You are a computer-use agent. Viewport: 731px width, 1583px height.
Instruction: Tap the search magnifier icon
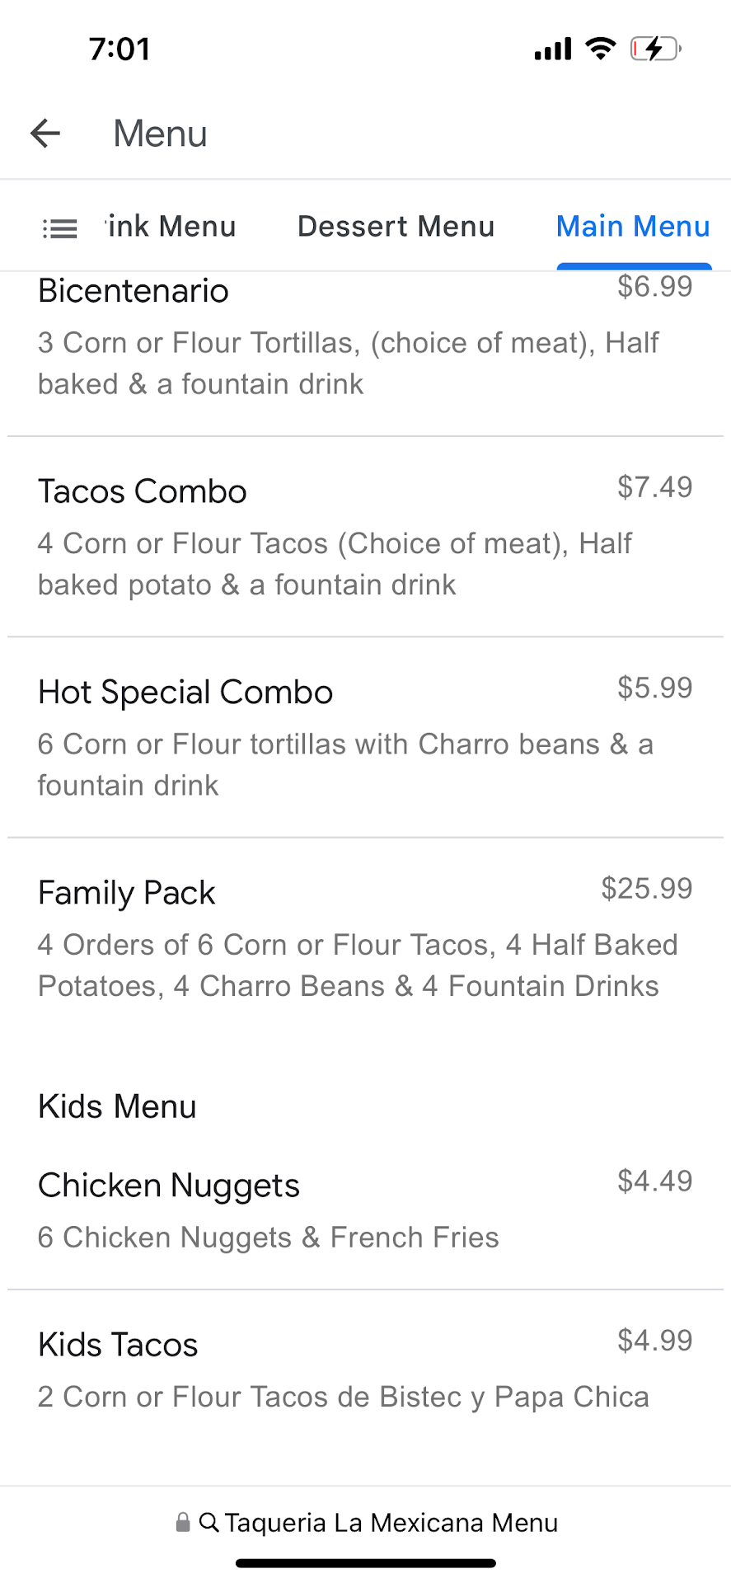[x=209, y=1522]
